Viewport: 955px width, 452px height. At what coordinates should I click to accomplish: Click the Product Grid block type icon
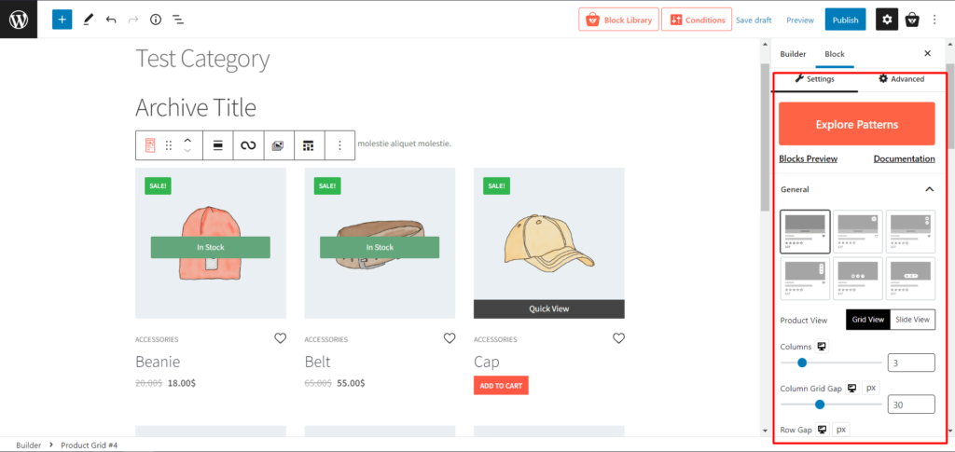coord(150,145)
